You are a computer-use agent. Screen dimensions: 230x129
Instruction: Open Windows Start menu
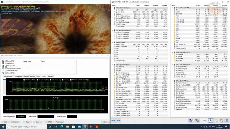click(3, 127)
